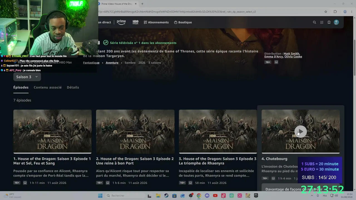Click the episode 1 title text
Viewport: 356px width, 200px height.
pyautogui.click(x=52, y=161)
